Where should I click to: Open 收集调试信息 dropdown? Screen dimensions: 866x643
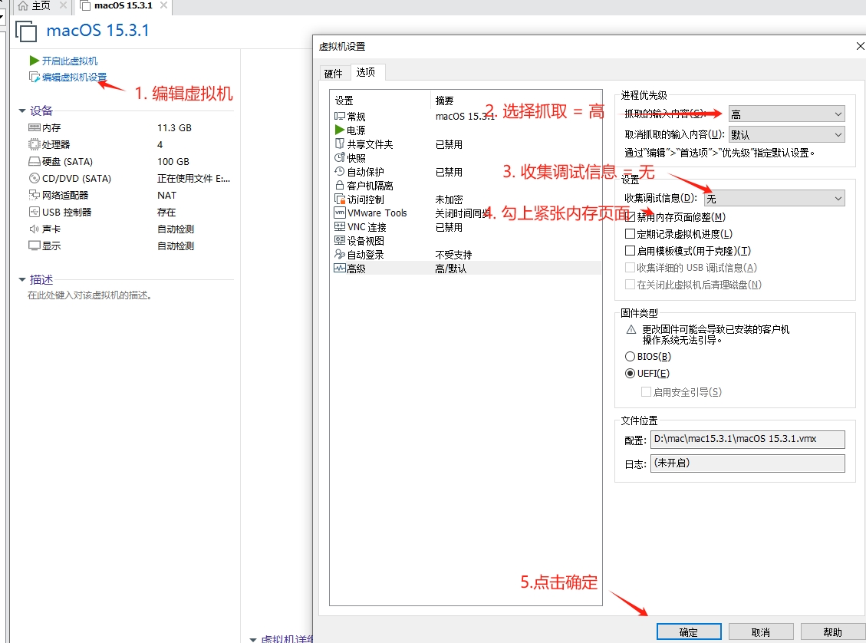774,198
